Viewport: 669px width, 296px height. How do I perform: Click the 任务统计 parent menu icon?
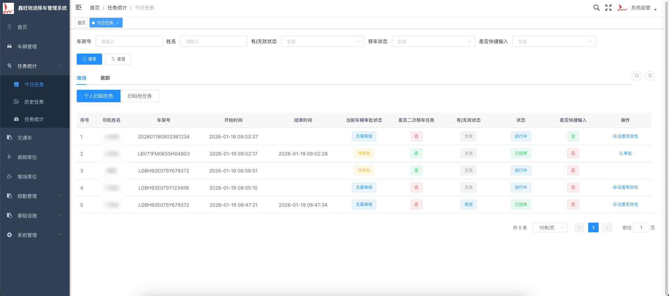pyautogui.click(x=9, y=66)
